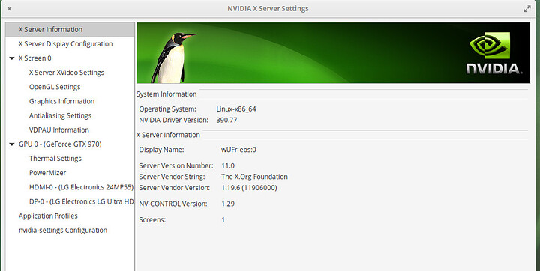Click The X.Org Foundation vendor string
The image size is (540, 271).
(254, 177)
